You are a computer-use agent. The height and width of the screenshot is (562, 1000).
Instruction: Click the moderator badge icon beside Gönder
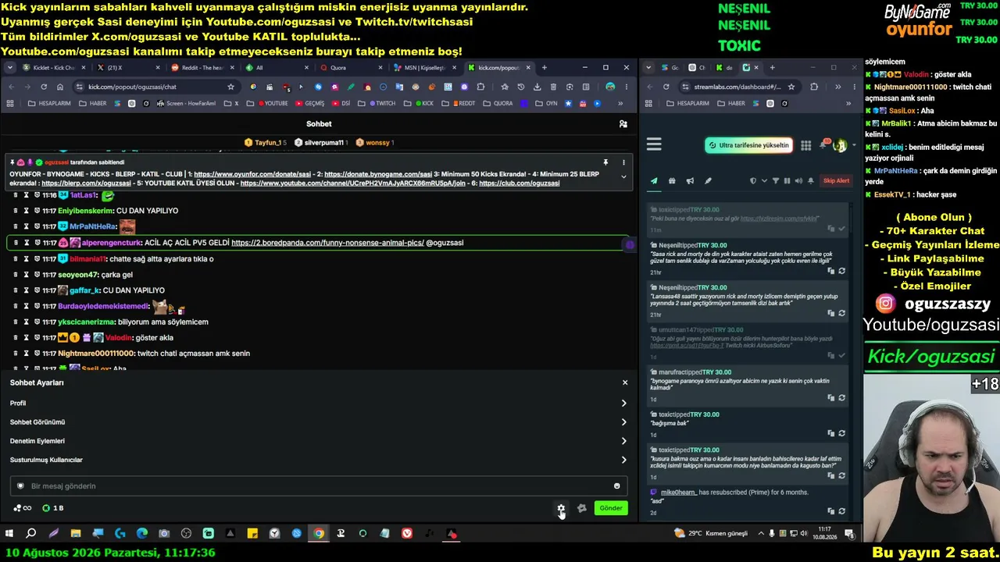coord(582,508)
